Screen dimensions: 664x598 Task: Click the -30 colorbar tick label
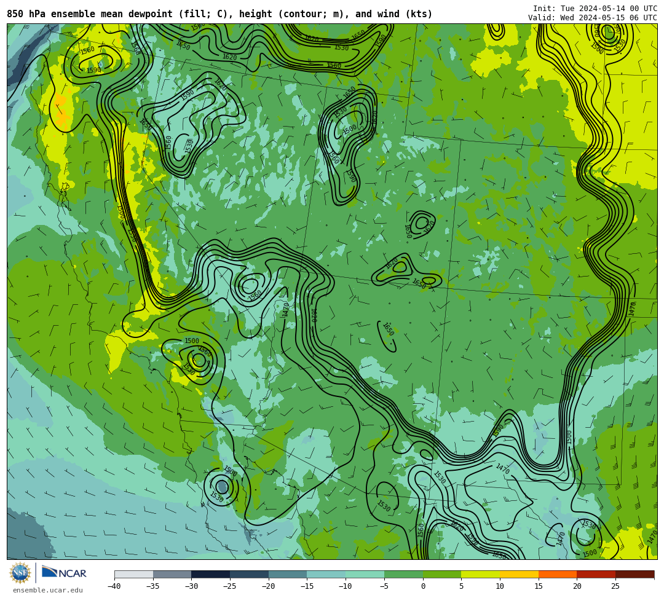coord(191,586)
